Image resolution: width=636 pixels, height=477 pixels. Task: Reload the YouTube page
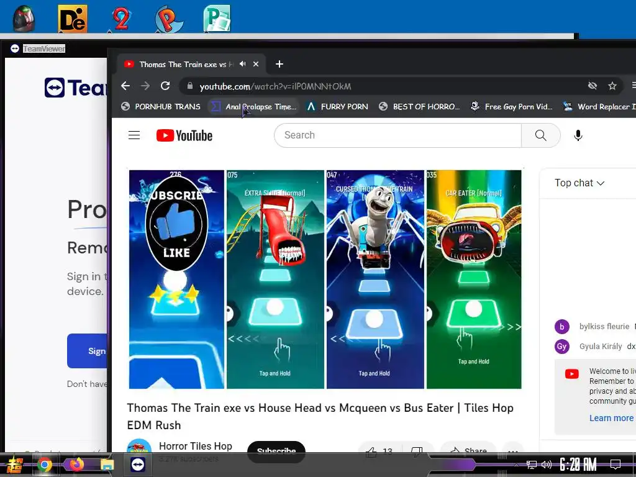[x=165, y=86]
